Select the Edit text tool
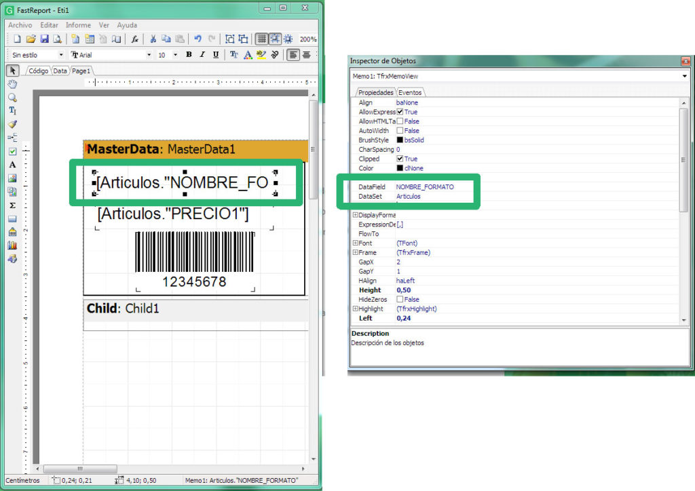Screen dimensions: 695x491 point(12,111)
